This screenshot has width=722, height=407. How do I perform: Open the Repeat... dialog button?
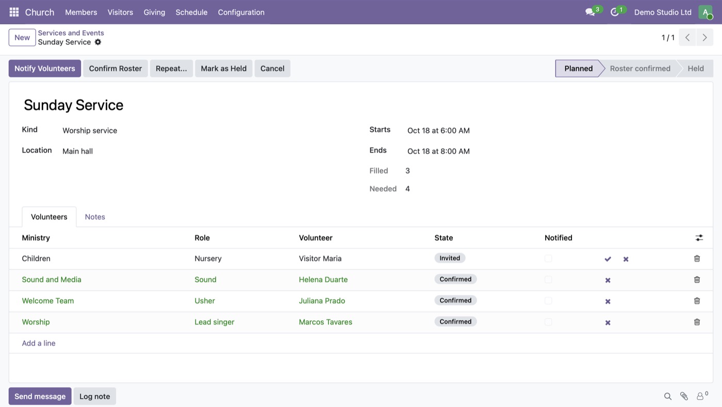(x=171, y=69)
